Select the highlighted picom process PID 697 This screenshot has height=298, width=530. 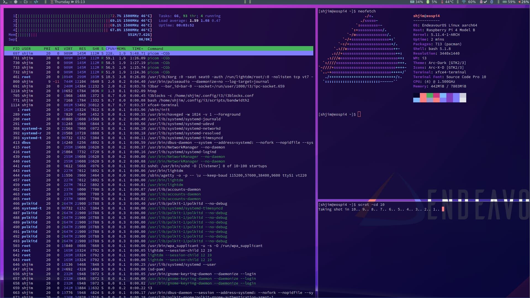pyautogui.click(x=159, y=54)
